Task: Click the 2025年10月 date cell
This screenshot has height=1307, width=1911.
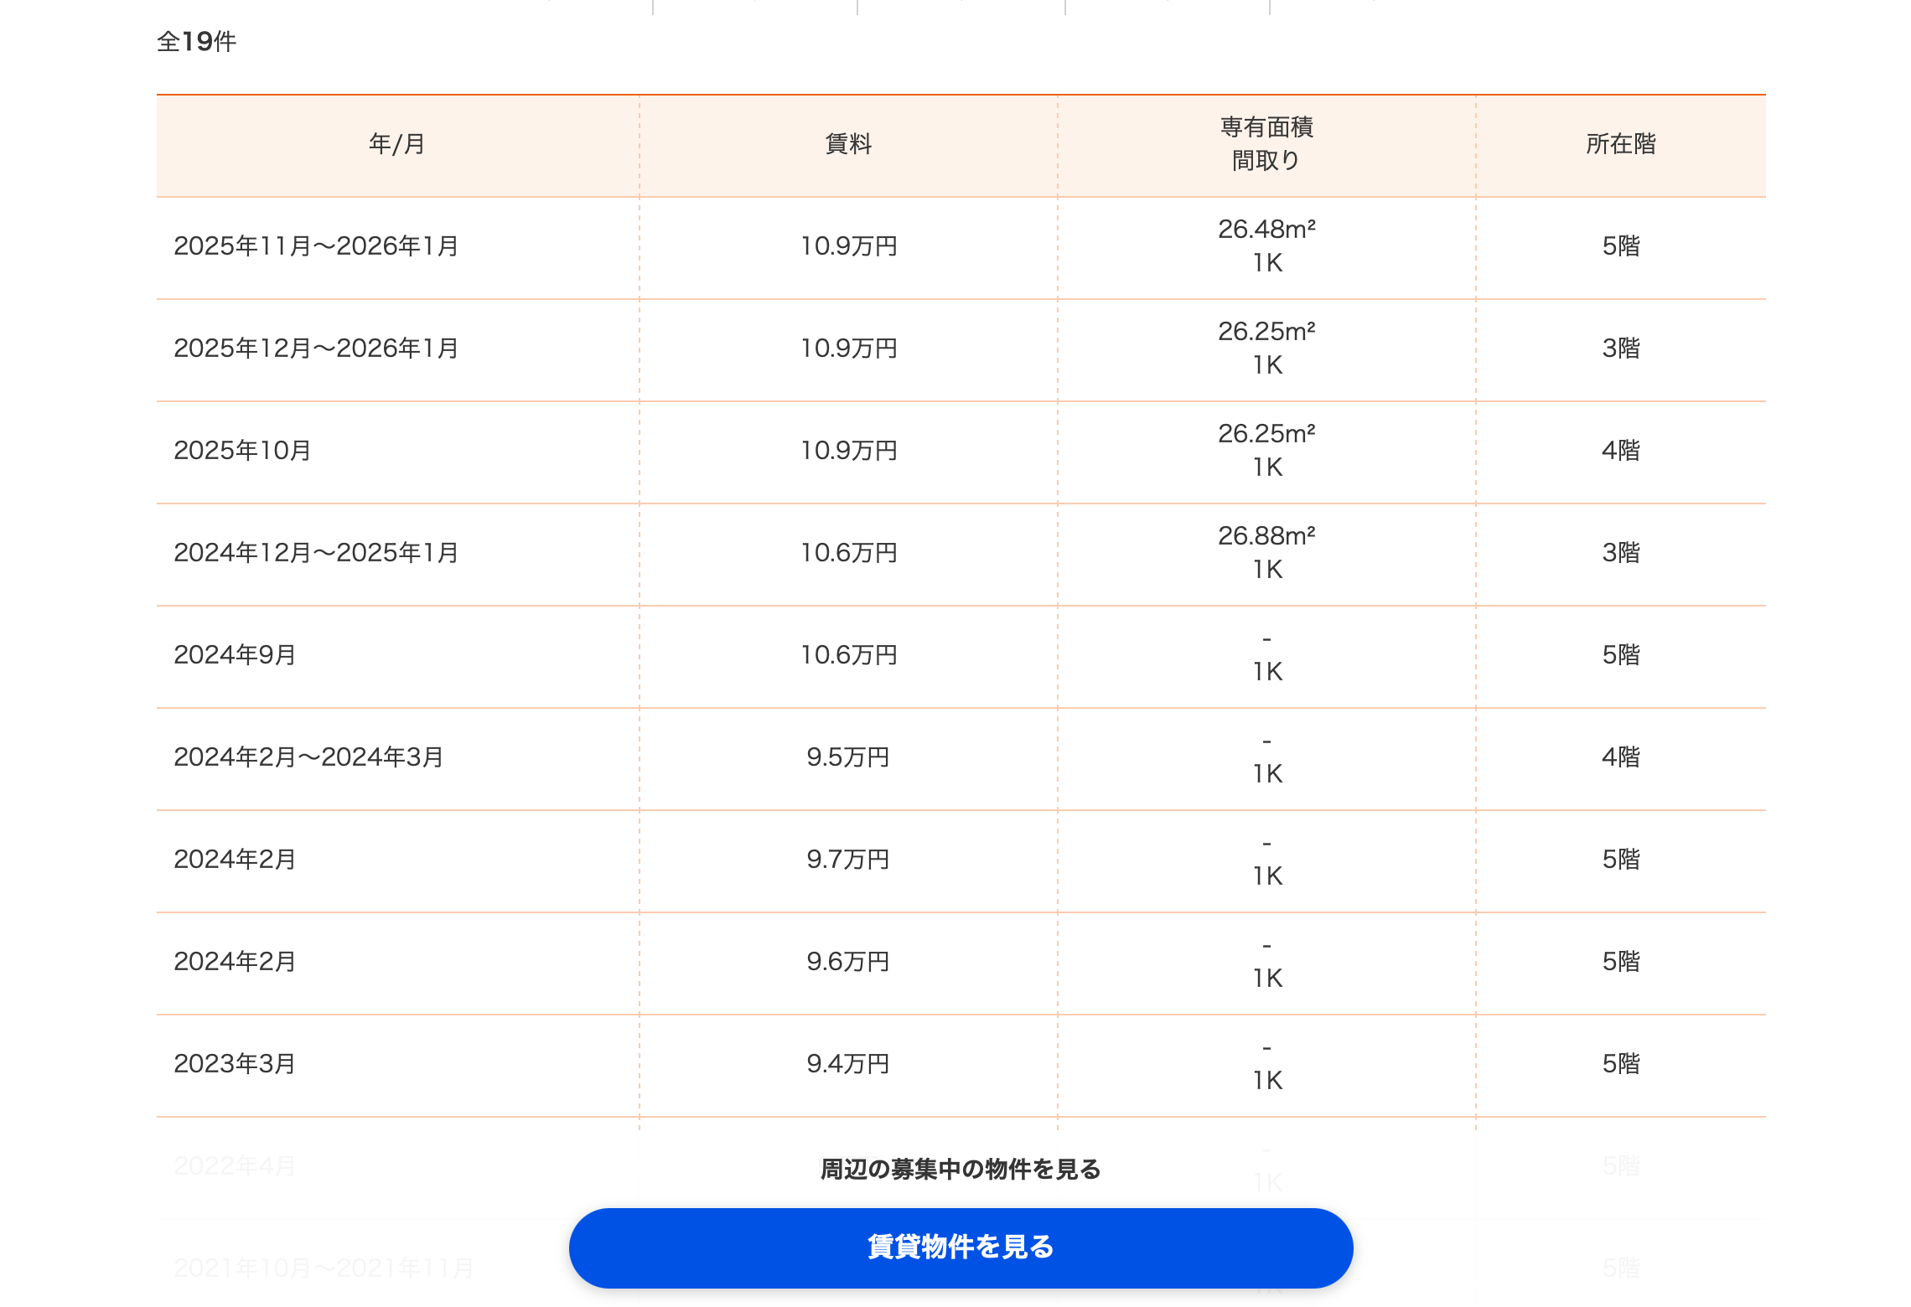Action: 242,451
